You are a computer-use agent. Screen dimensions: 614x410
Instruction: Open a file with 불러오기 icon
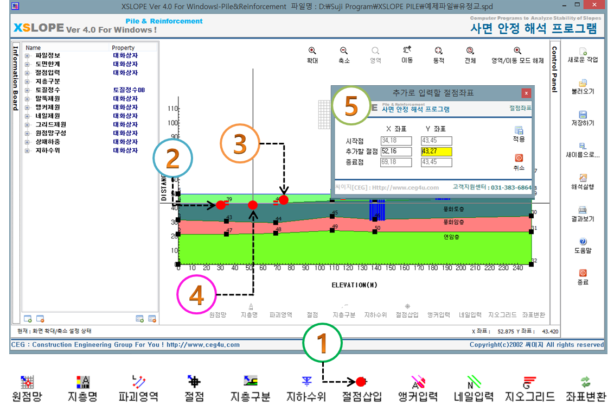[583, 83]
